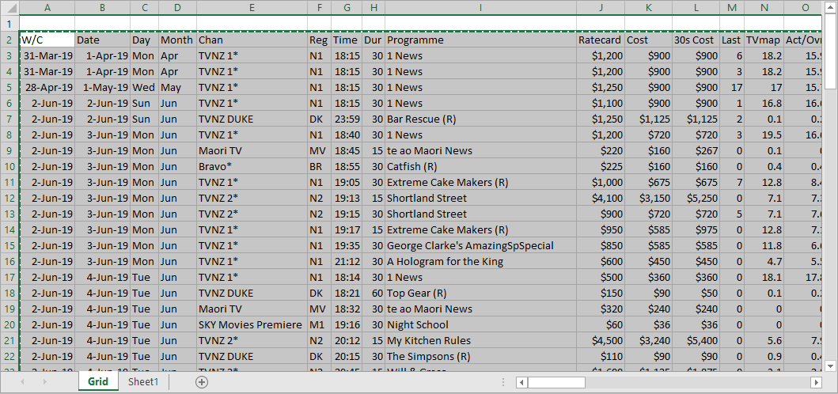
Task: Click the $1,125 cost cell in column K
Action: (x=648, y=119)
